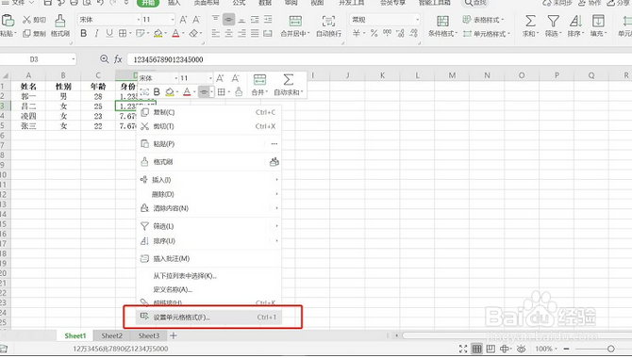Click the currency (￥) format icon
The image size is (632, 358).
[x=357, y=33]
